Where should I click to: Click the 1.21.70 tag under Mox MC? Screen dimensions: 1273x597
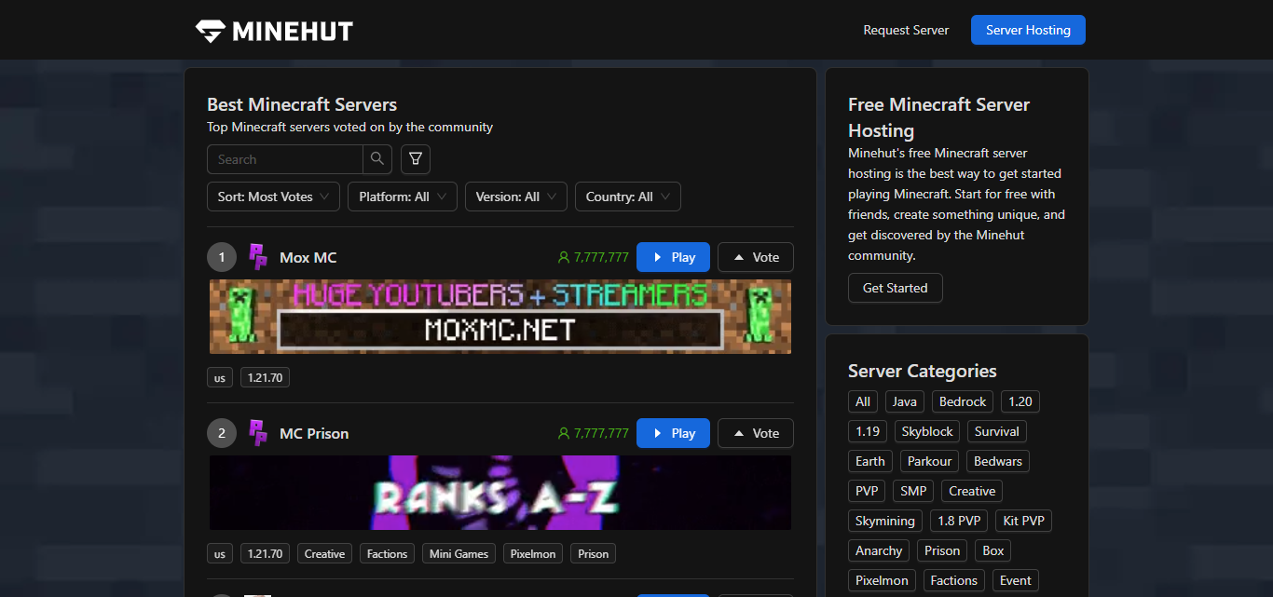[x=266, y=378]
